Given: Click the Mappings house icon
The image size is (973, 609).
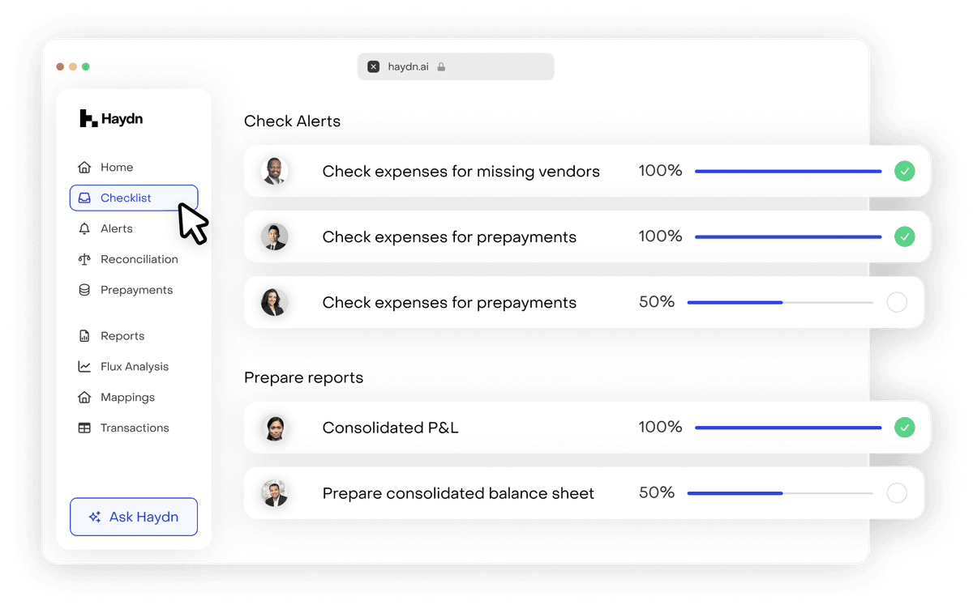Looking at the screenshot, I should (84, 398).
